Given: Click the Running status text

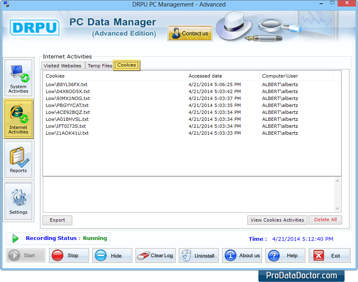Looking at the screenshot, I should (95, 238).
